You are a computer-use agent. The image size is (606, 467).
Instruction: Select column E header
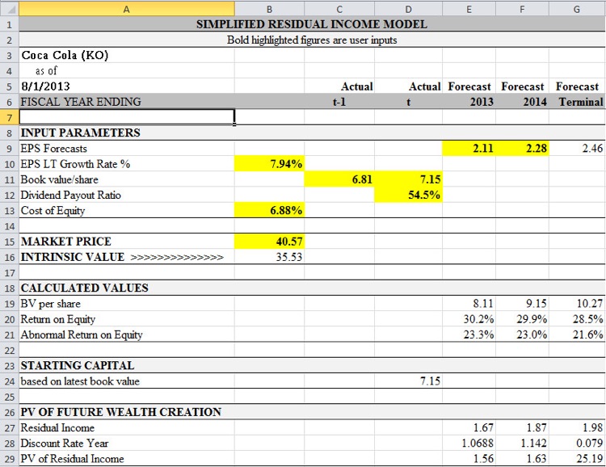pyautogui.click(x=469, y=8)
